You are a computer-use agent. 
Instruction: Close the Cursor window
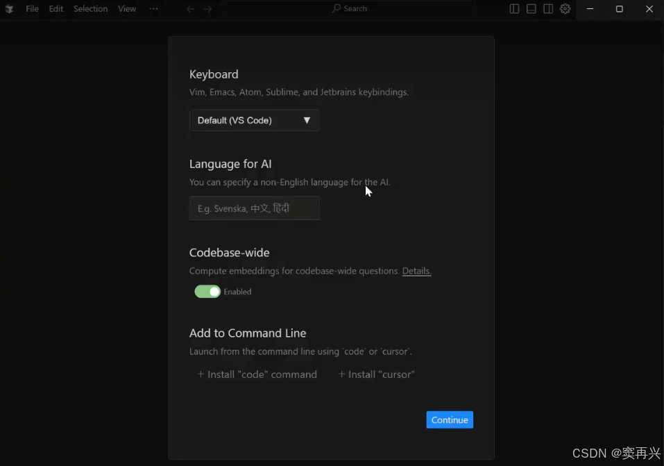point(649,9)
